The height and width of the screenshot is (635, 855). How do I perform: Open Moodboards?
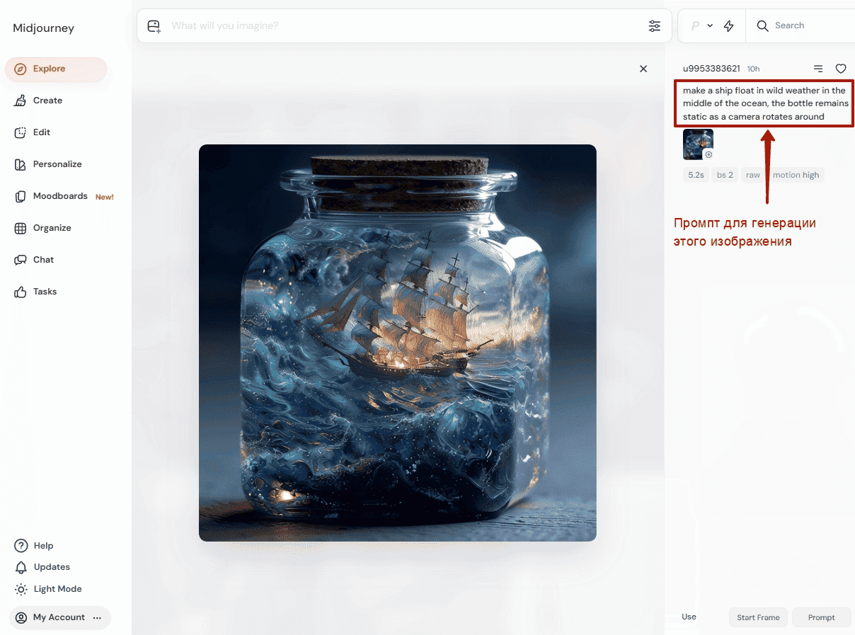(x=60, y=196)
